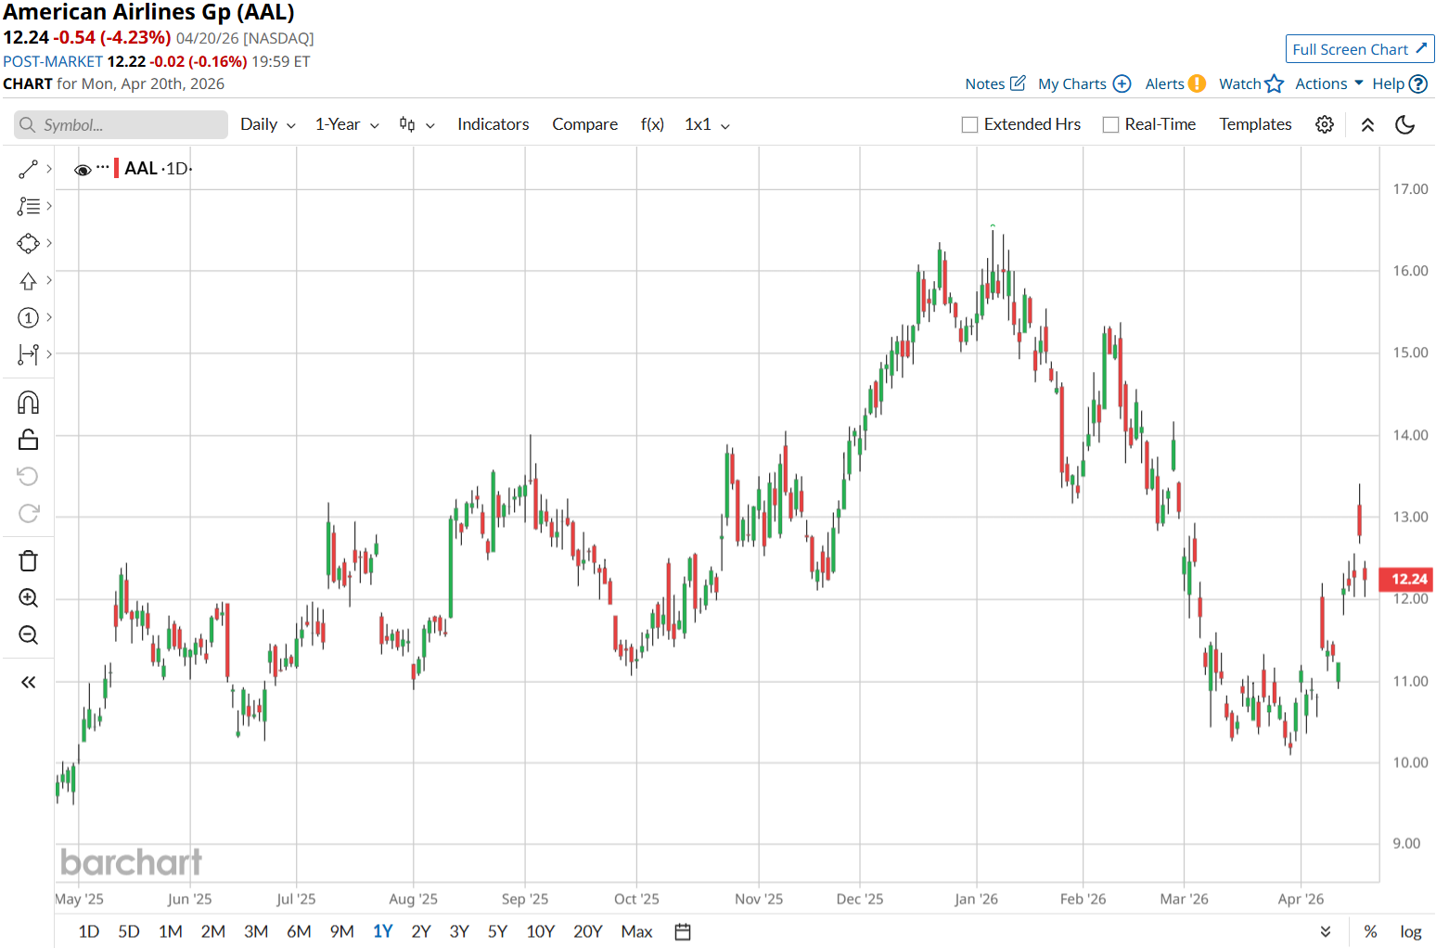Enable the Extended Hrs checkbox
This screenshot has height=948, width=1436.
click(x=970, y=124)
